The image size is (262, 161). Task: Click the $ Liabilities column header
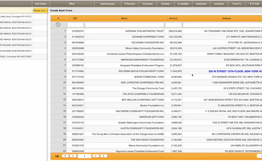point(183,4)
